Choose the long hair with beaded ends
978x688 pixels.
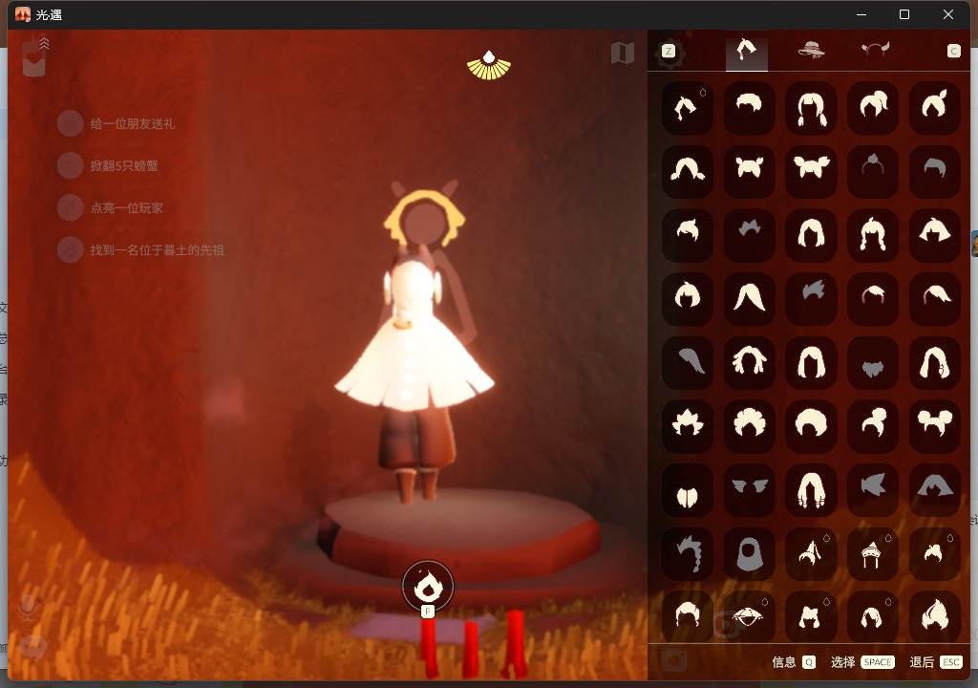click(811, 490)
